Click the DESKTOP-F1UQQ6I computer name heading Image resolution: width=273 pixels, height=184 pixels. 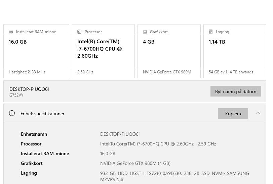click(29, 89)
